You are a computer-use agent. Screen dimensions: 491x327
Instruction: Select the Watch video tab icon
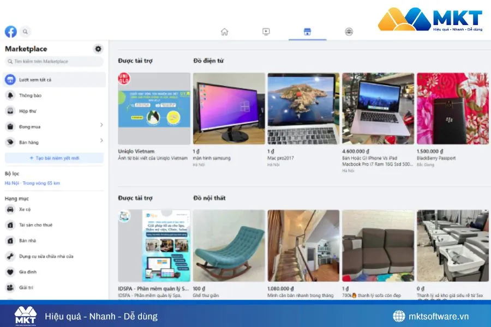tap(266, 32)
